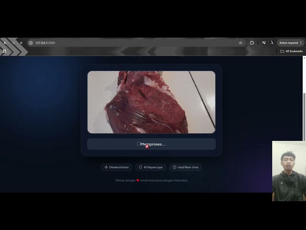Click the address bar showing 127.0.0.1:5000
This screenshot has width=306, height=230.
[x=136, y=43]
